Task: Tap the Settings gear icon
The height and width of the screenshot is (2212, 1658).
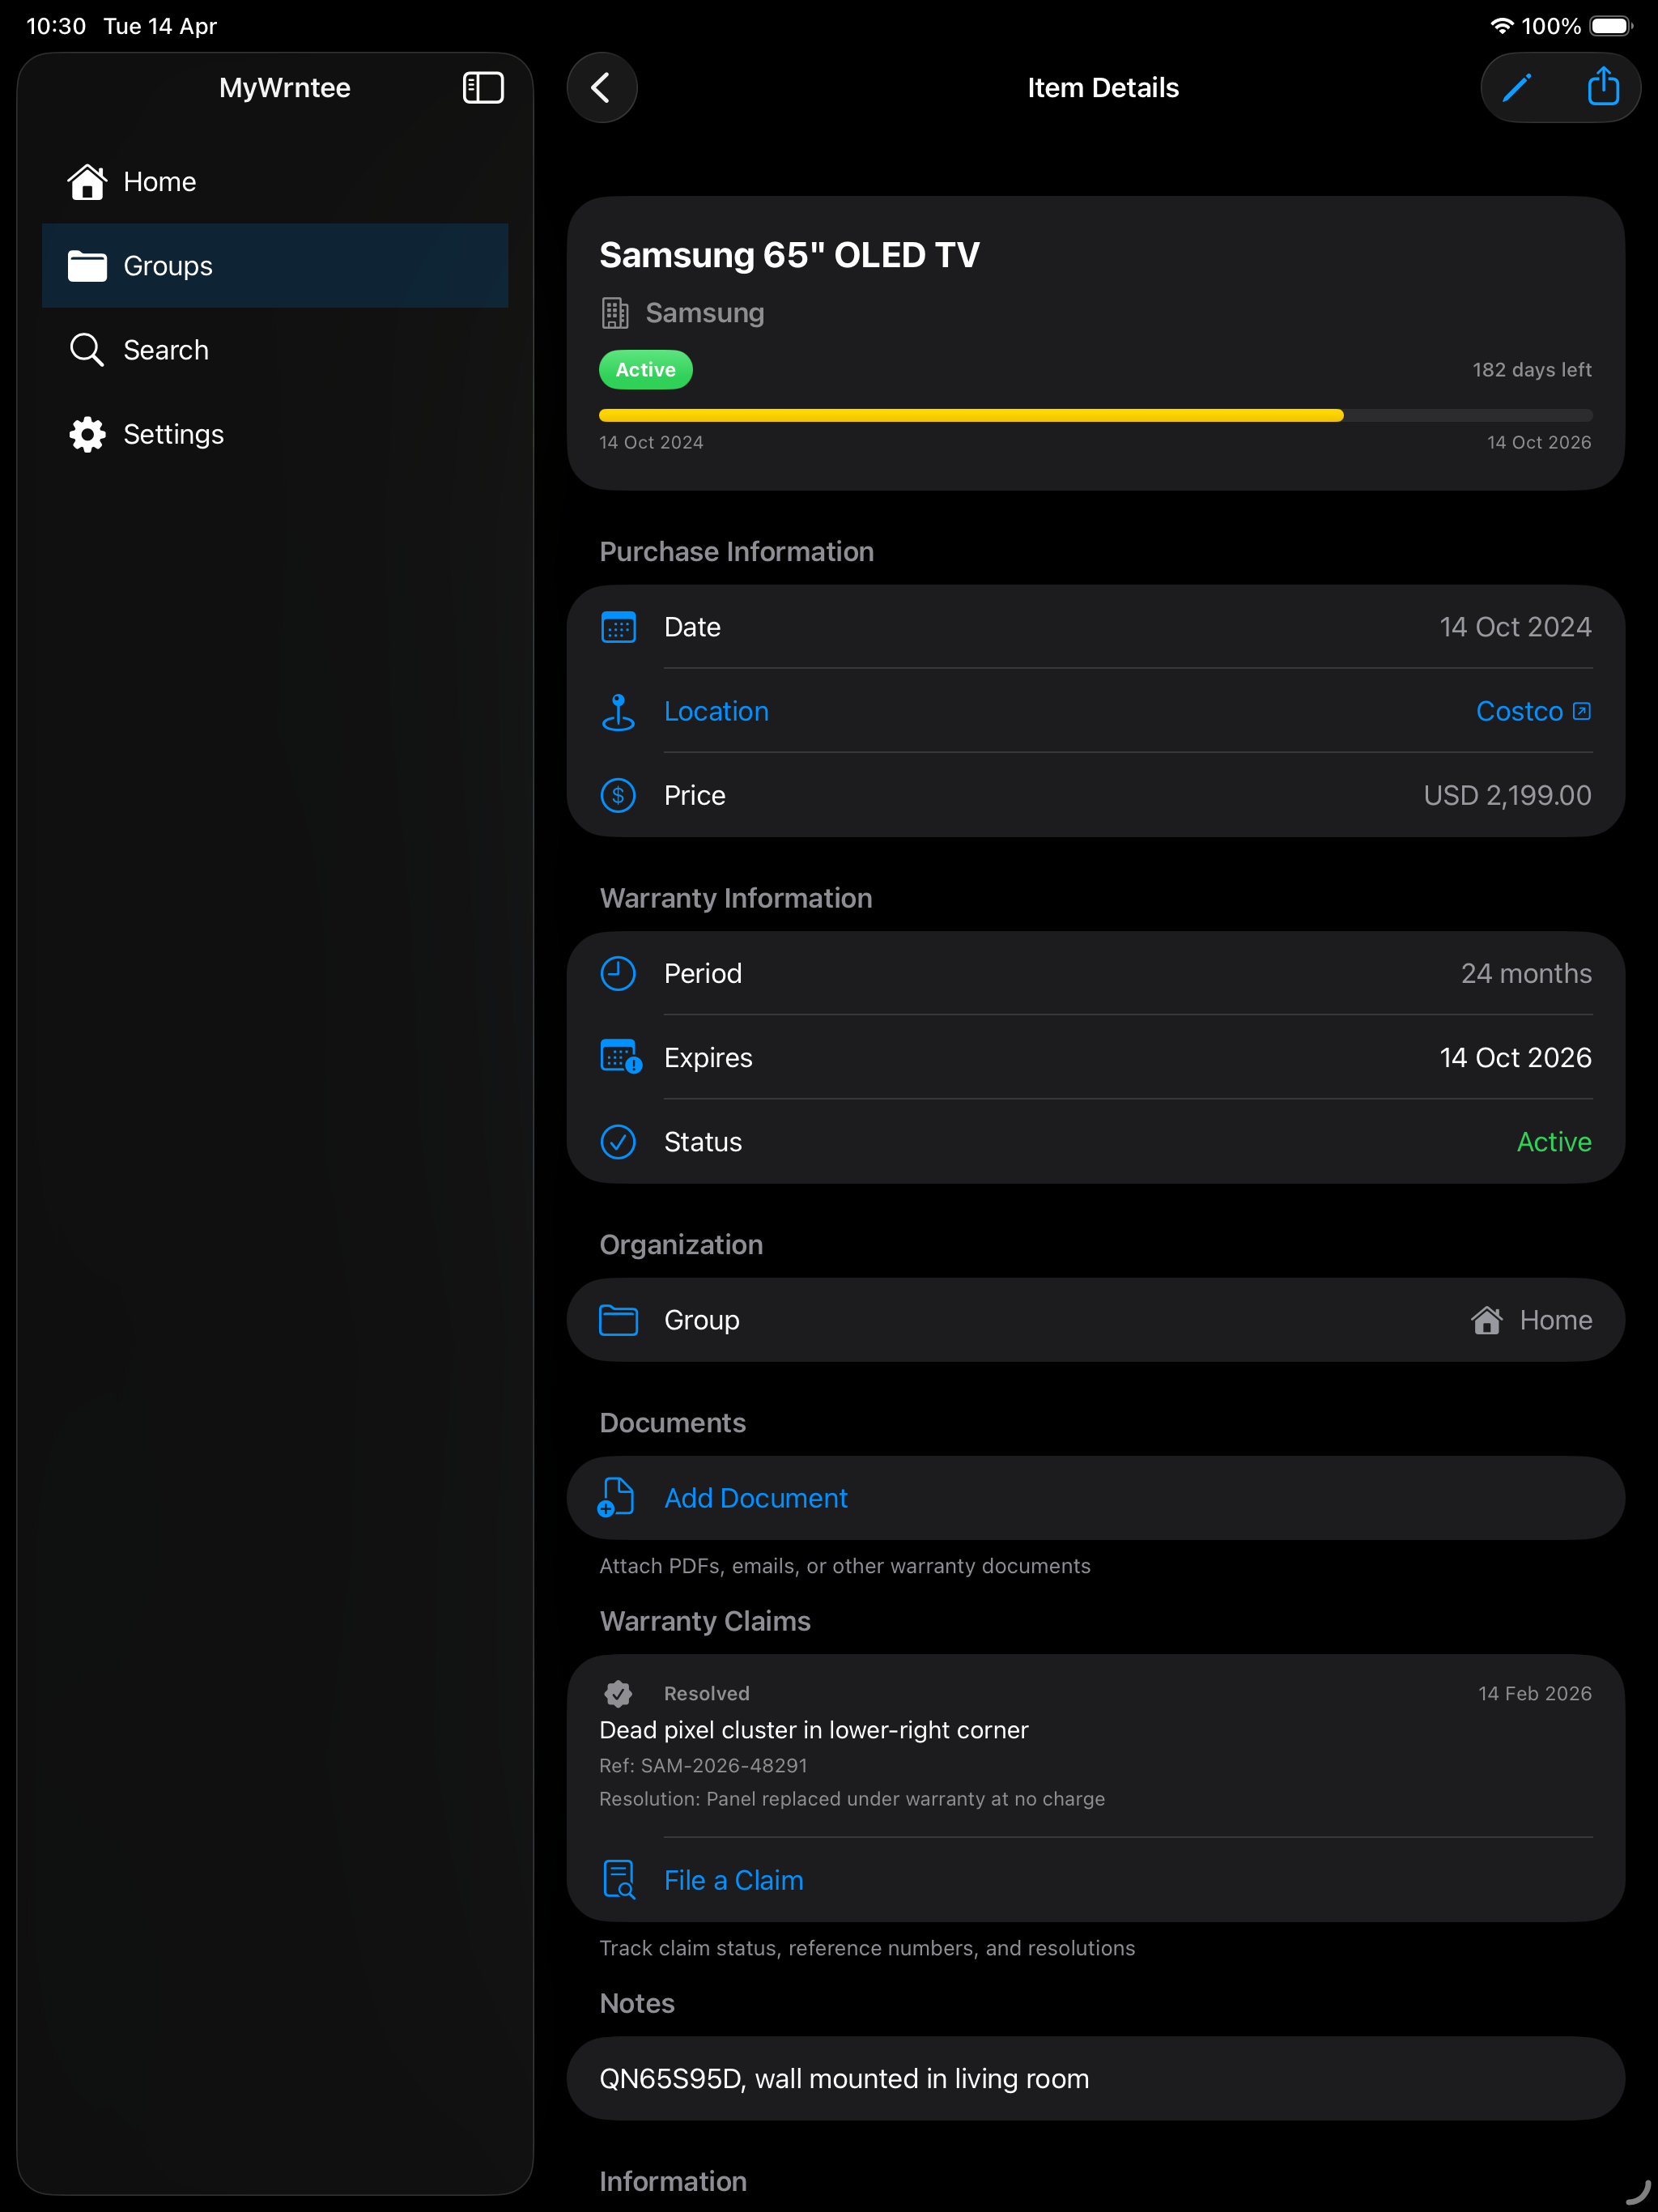Action: click(87, 434)
